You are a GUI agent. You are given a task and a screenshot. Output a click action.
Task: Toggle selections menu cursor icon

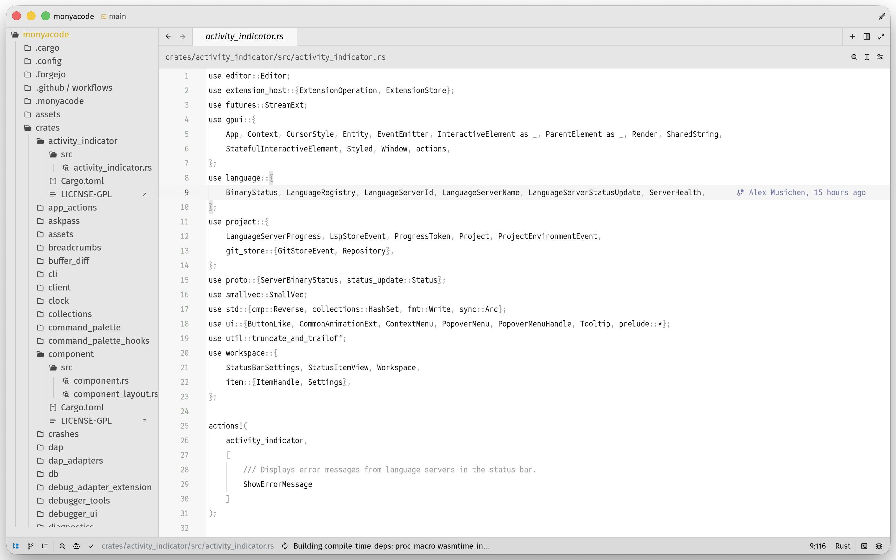867,57
